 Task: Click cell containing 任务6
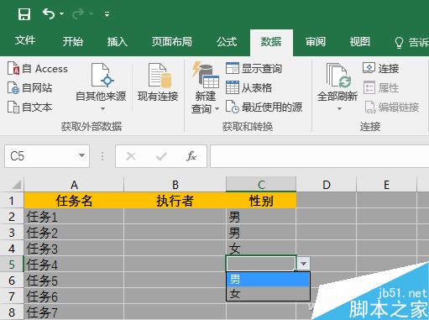coord(74,296)
